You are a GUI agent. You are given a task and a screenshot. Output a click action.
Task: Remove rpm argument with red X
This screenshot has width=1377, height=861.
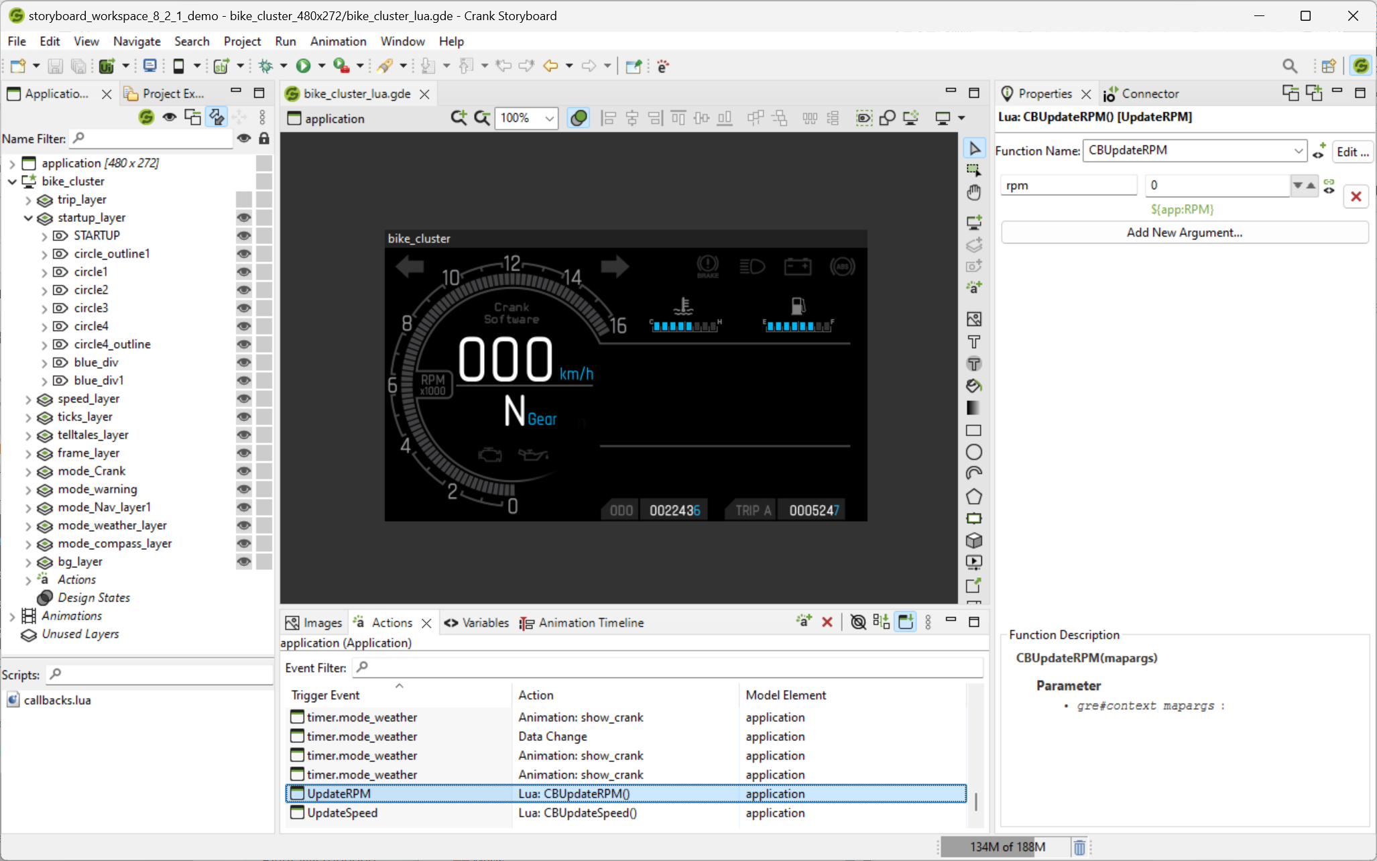pyautogui.click(x=1356, y=196)
